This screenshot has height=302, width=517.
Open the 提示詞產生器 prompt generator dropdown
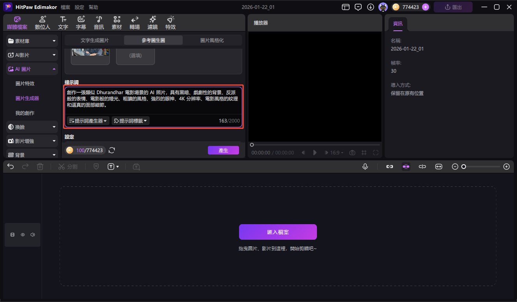[87, 120]
